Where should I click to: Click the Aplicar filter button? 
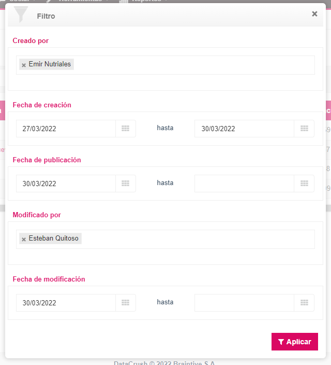point(294,342)
